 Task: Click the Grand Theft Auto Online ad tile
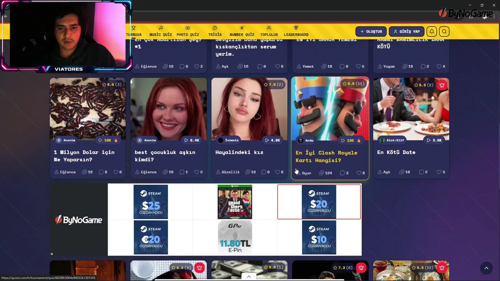tap(235, 202)
